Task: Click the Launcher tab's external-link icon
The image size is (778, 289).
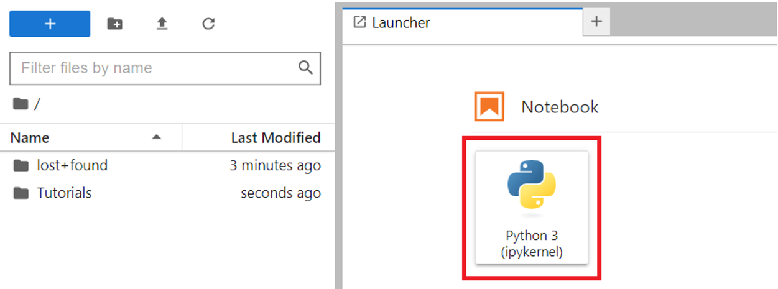Action: (x=359, y=22)
